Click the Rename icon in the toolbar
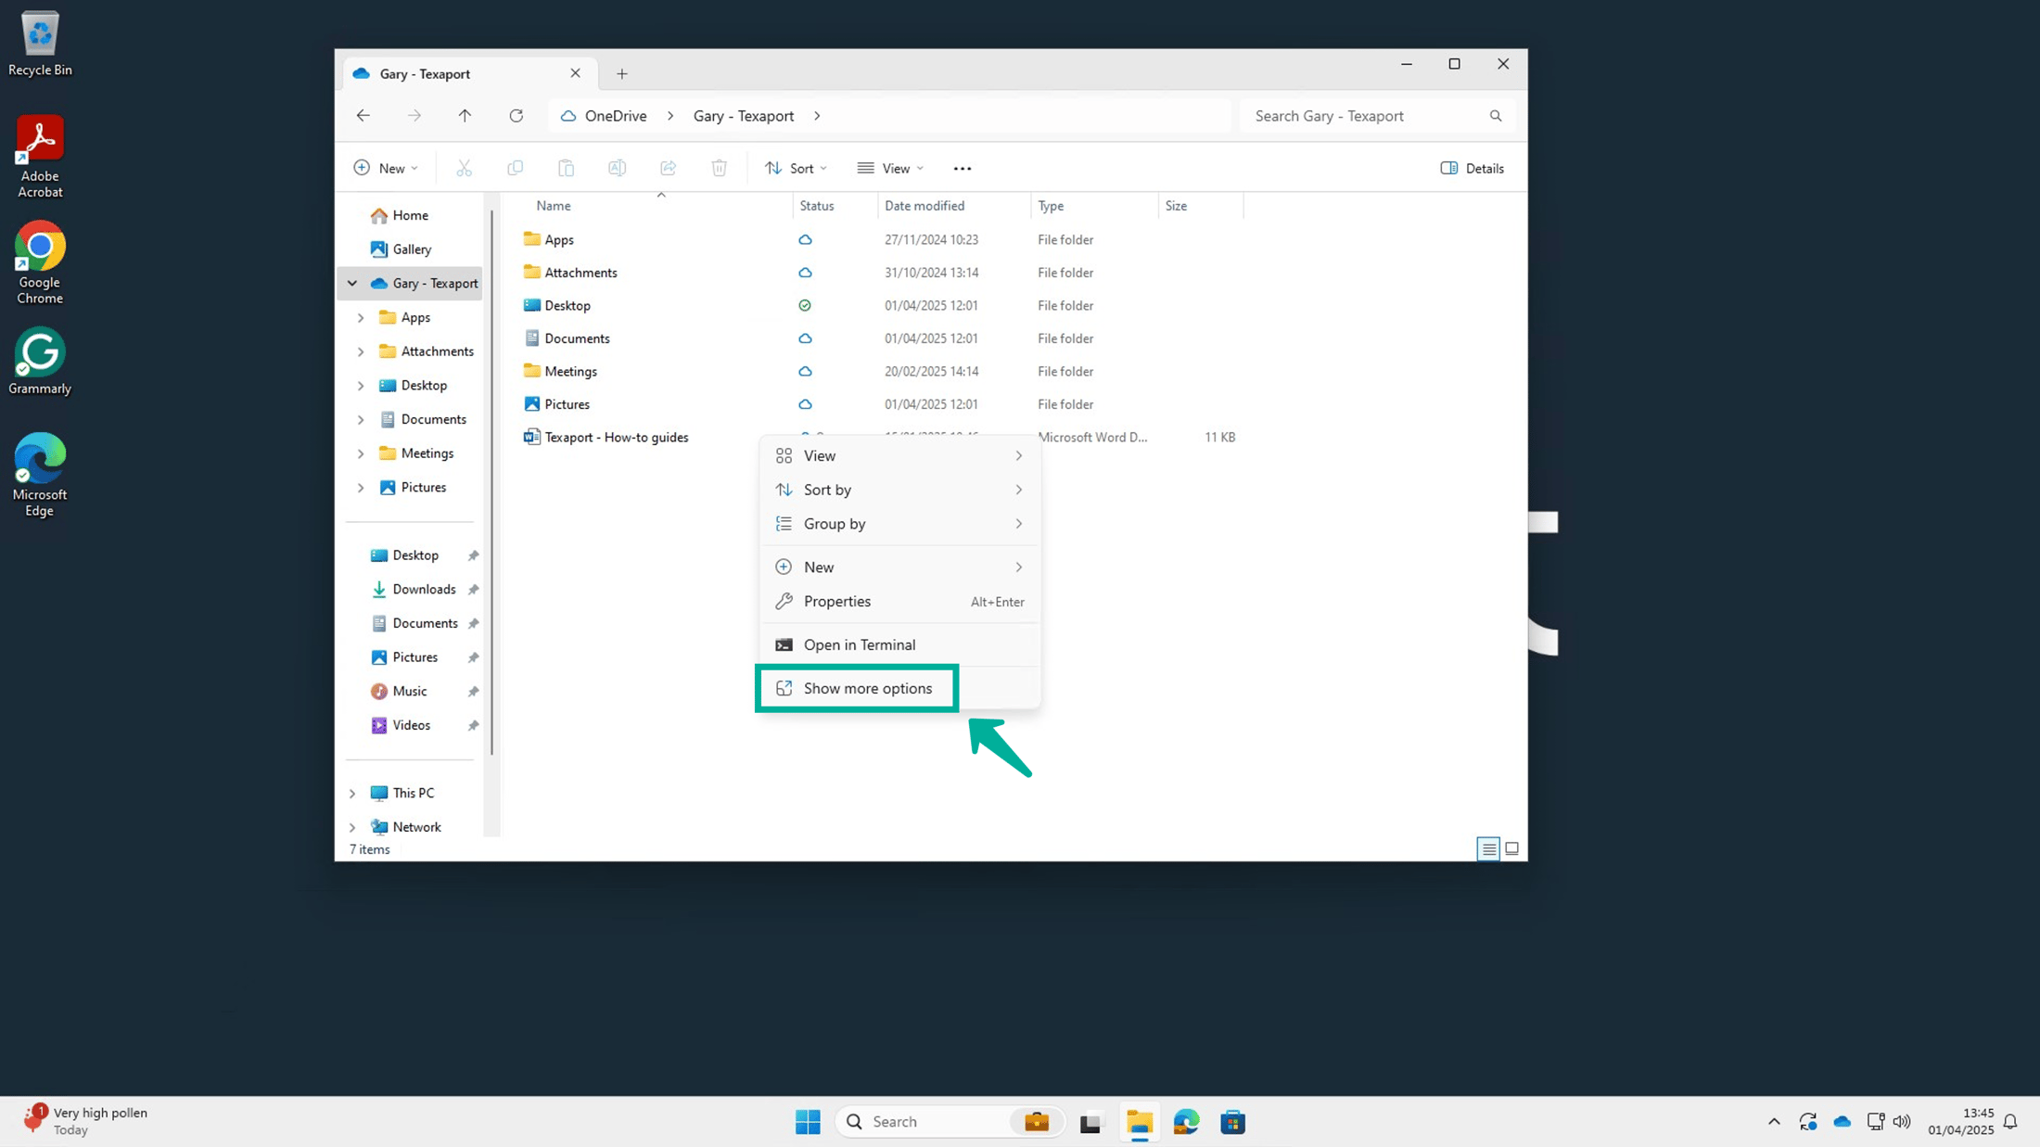 (x=617, y=168)
